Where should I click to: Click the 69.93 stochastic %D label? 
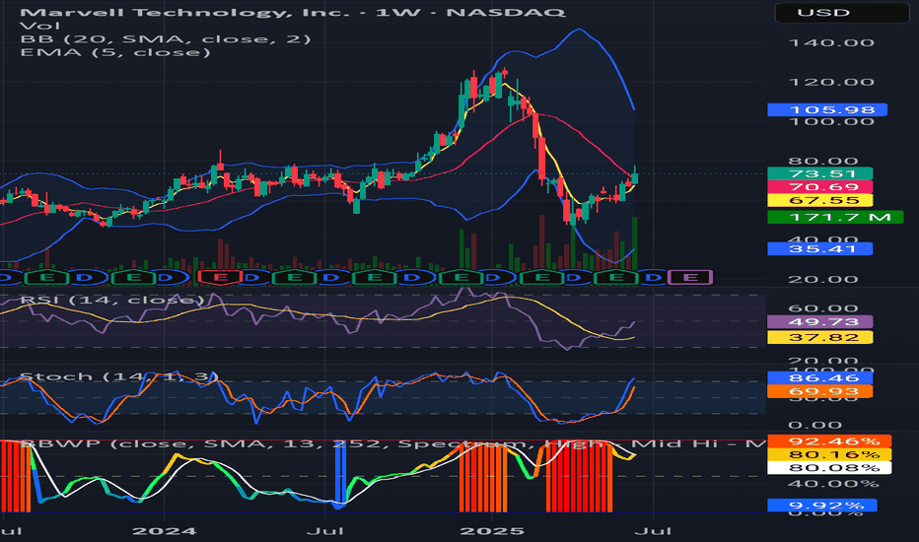820,391
